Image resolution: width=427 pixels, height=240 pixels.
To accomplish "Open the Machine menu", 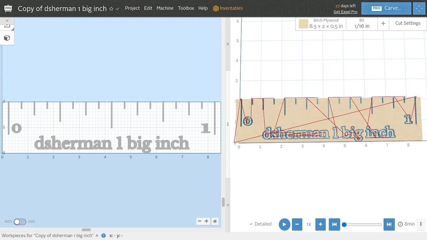I will click(x=165, y=8).
